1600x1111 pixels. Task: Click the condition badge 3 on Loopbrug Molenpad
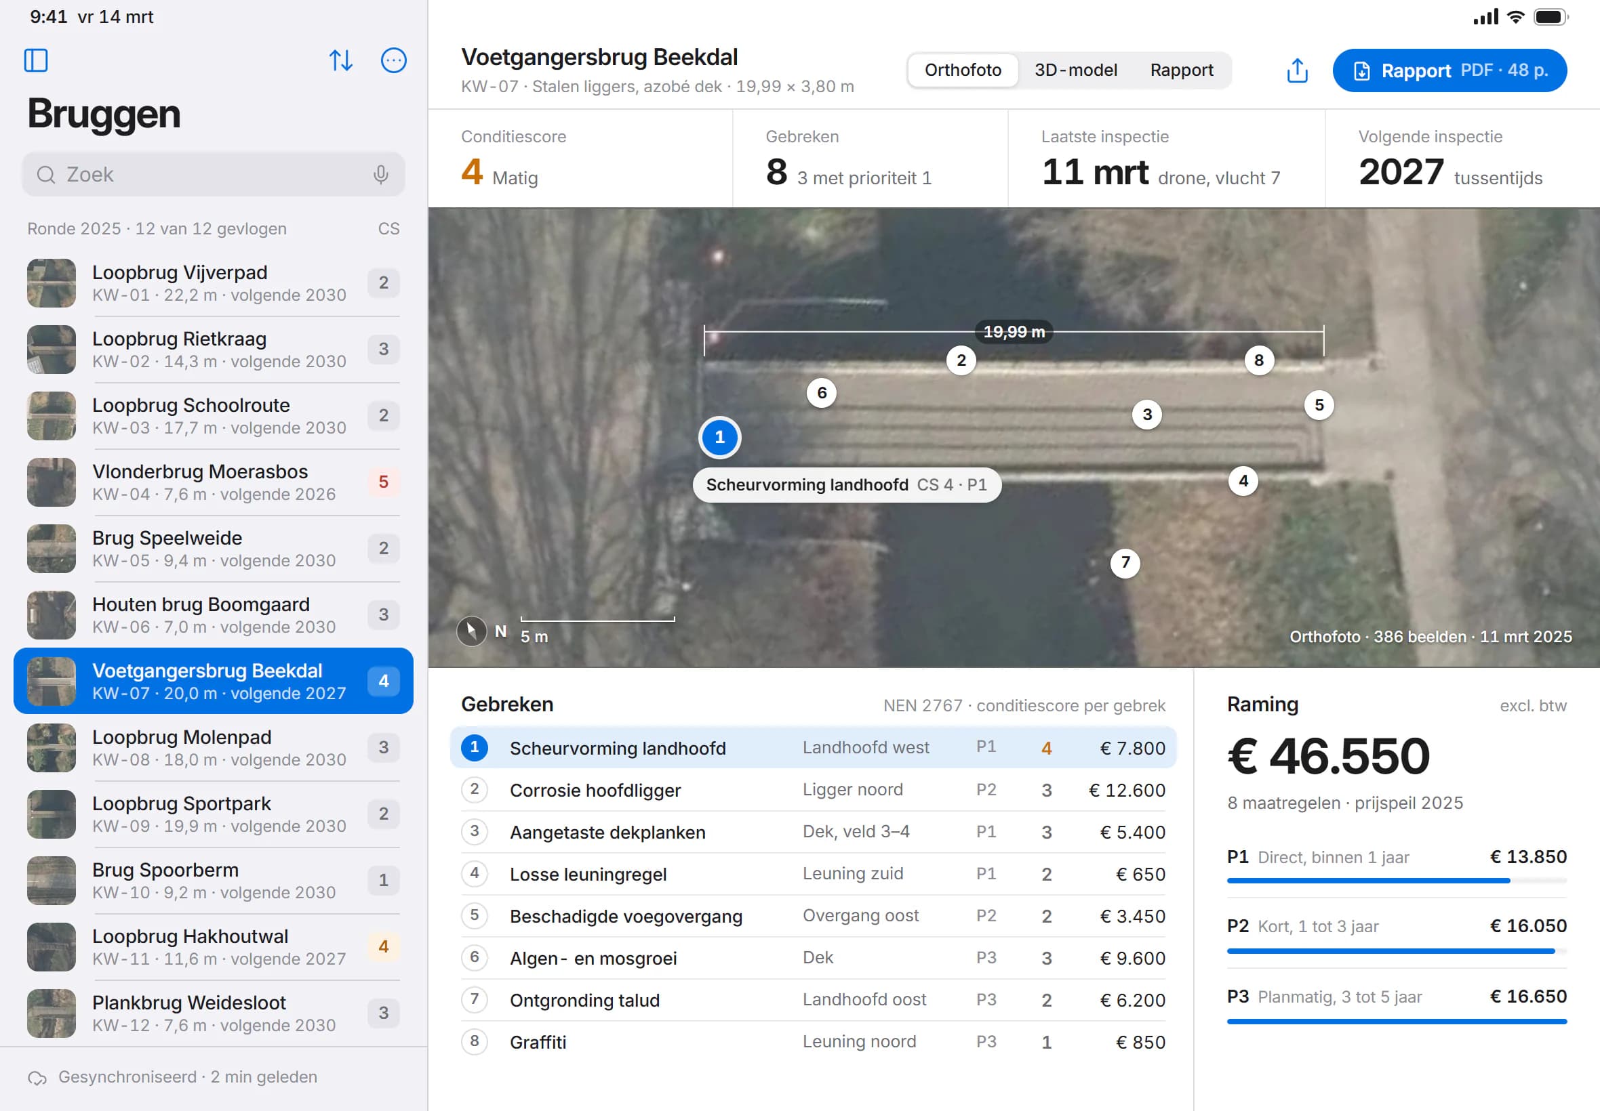[383, 748]
